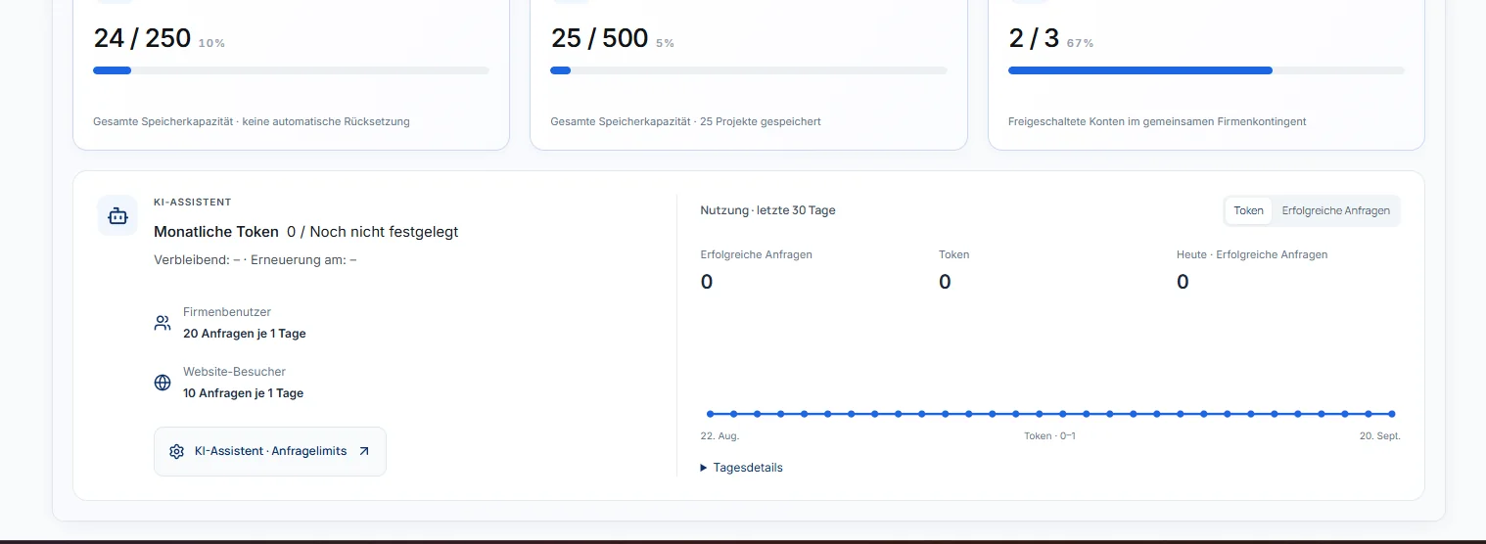Click 'Token · 0–1' axis label
The width and height of the screenshot is (1486, 544).
click(x=1049, y=436)
